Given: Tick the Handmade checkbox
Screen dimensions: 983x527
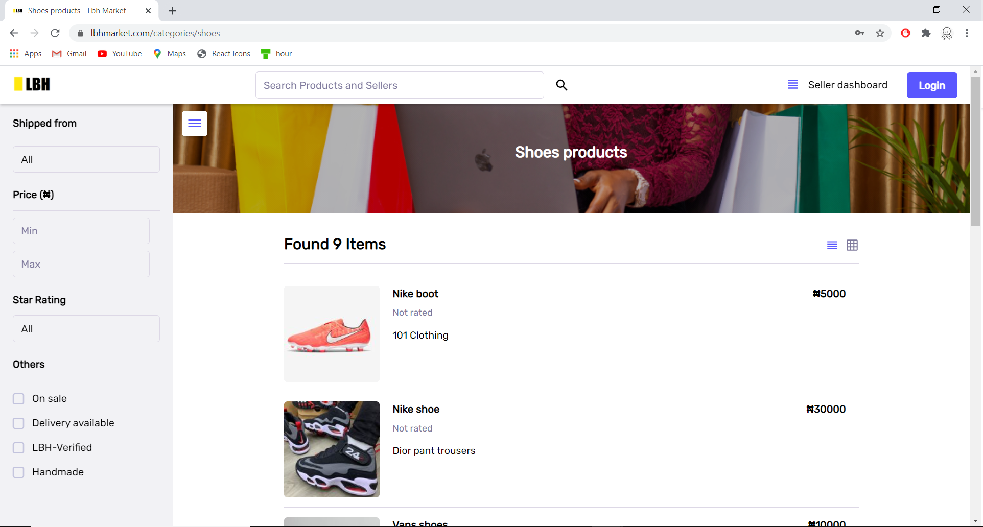Looking at the screenshot, I should (x=18, y=472).
